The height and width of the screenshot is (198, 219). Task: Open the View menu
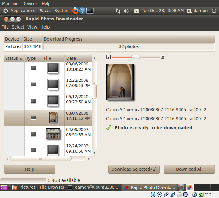point(32,27)
